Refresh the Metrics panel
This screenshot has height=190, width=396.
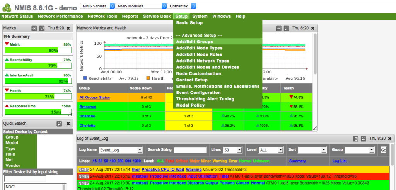[41, 28]
